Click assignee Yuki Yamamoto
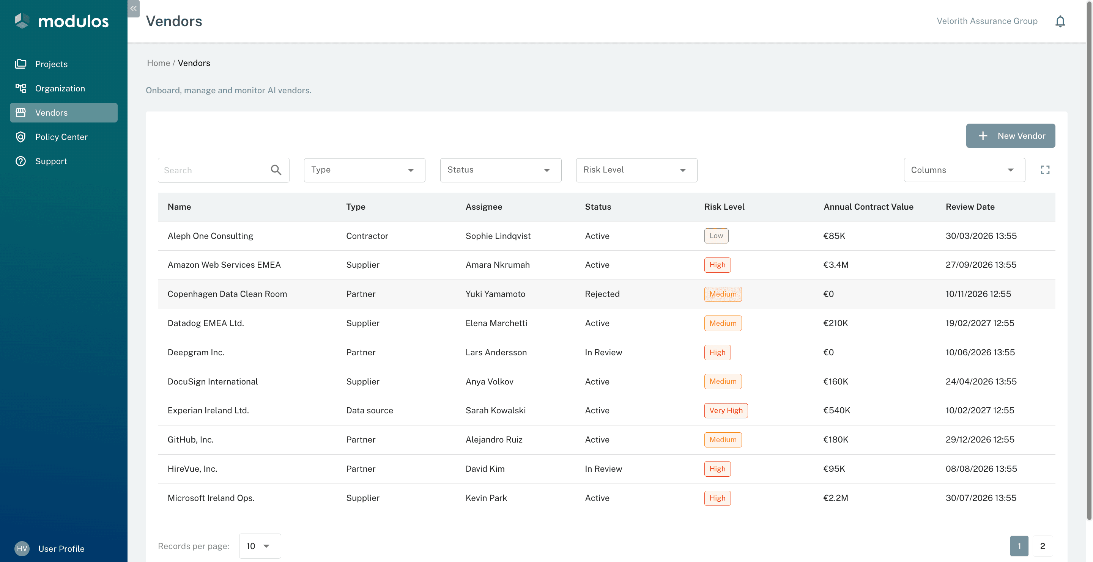This screenshot has width=1093, height=562. pyautogui.click(x=495, y=294)
